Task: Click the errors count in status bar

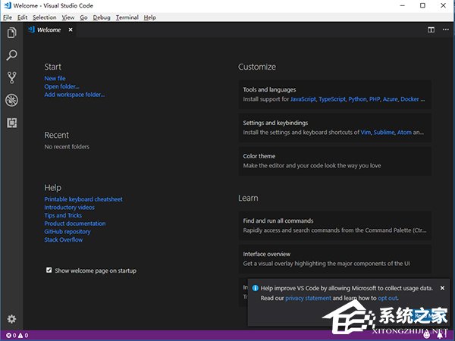Action: 11,336
